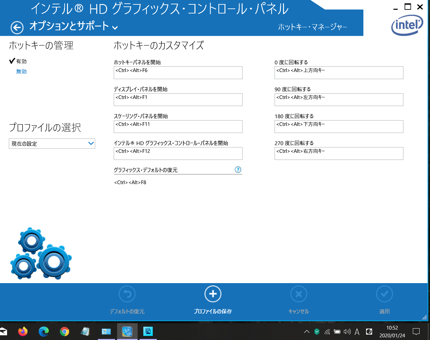
Task: Edit the 180 度に回転する hotkey field
Action: (x=339, y=127)
